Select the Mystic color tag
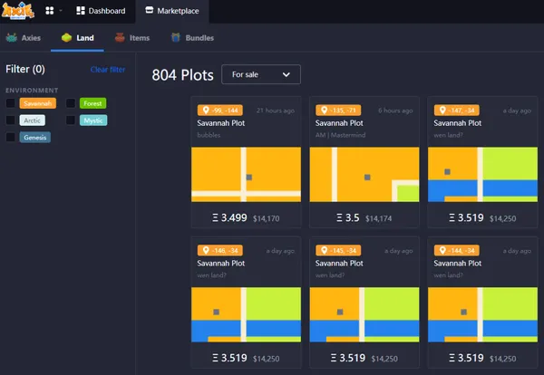 (93, 120)
